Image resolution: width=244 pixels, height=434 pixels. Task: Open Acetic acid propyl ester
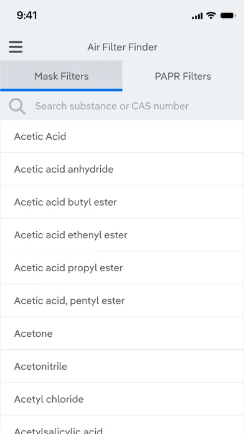click(122, 268)
